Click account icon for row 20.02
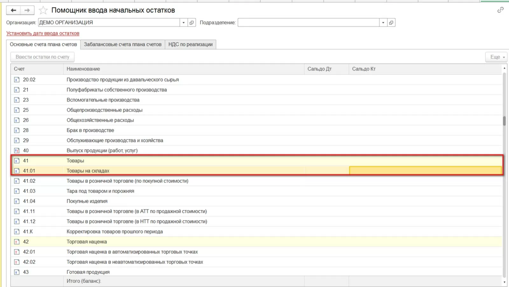Screen dimensions: 509x287 [17, 80]
